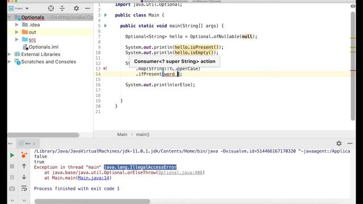
Task: Select the Optionals project root
Action: point(32,18)
